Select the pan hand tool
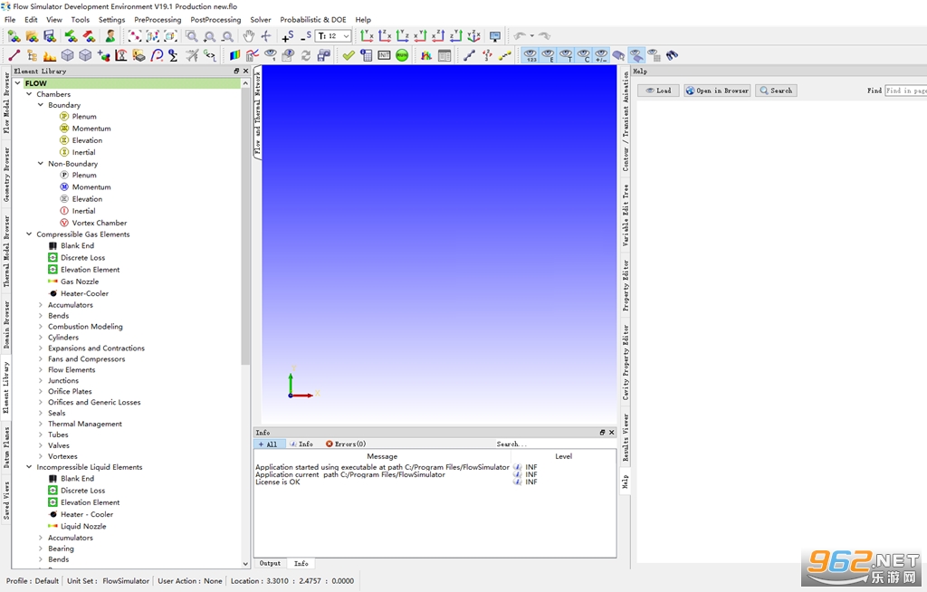The height and width of the screenshot is (592, 927). 248,36
